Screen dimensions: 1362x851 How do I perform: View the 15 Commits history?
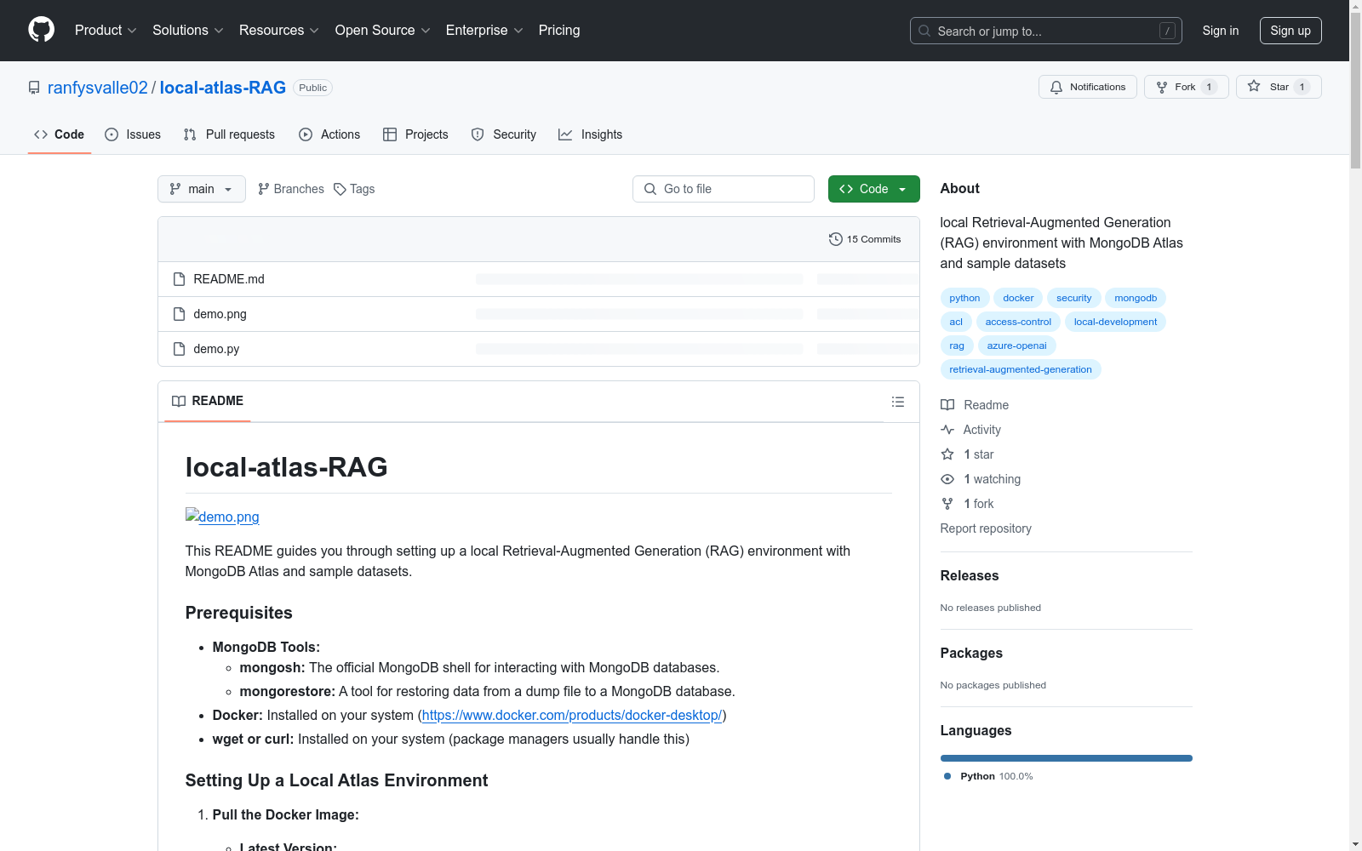[x=865, y=239]
